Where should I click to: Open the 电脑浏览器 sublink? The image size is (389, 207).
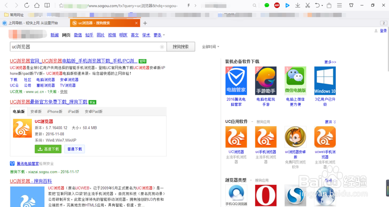tap(46, 80)
